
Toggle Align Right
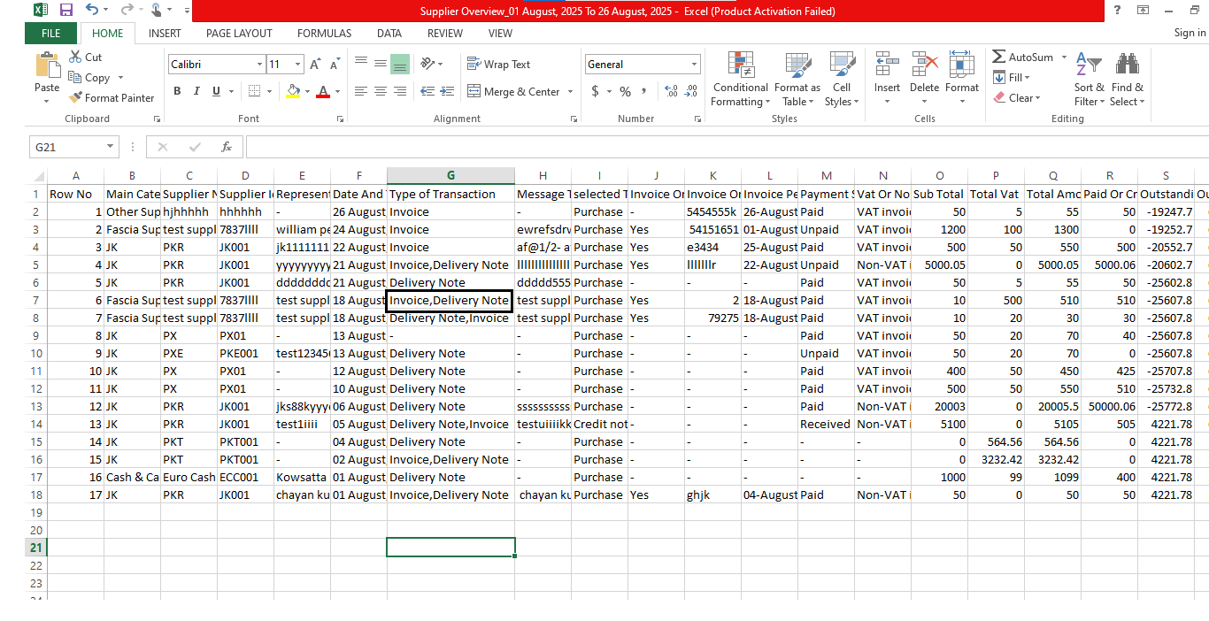[399, 91]
